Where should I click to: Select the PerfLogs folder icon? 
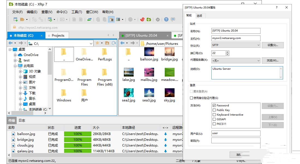pyautogui.click(x=105, y=52)
